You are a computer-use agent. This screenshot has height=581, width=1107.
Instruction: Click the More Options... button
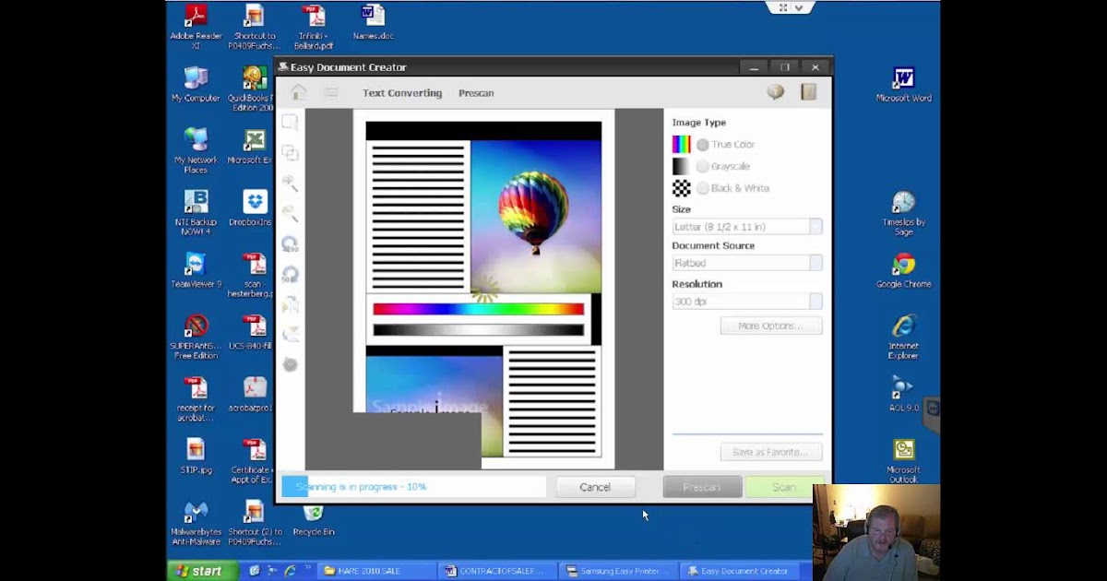click(770, 326)
